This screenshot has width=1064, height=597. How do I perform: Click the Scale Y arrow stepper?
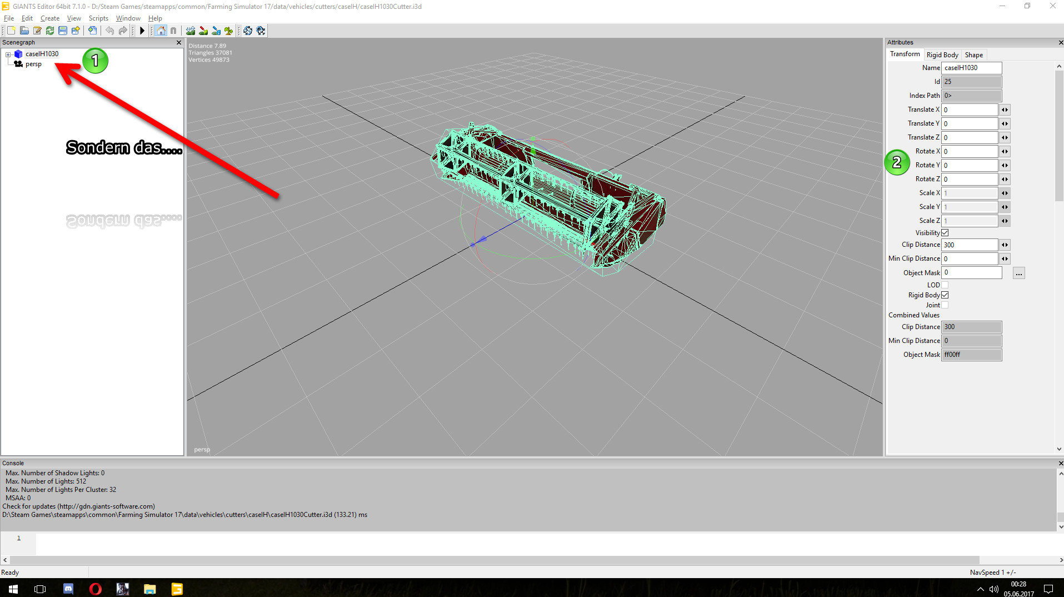pyautogui.click(x=1005, y=207)
